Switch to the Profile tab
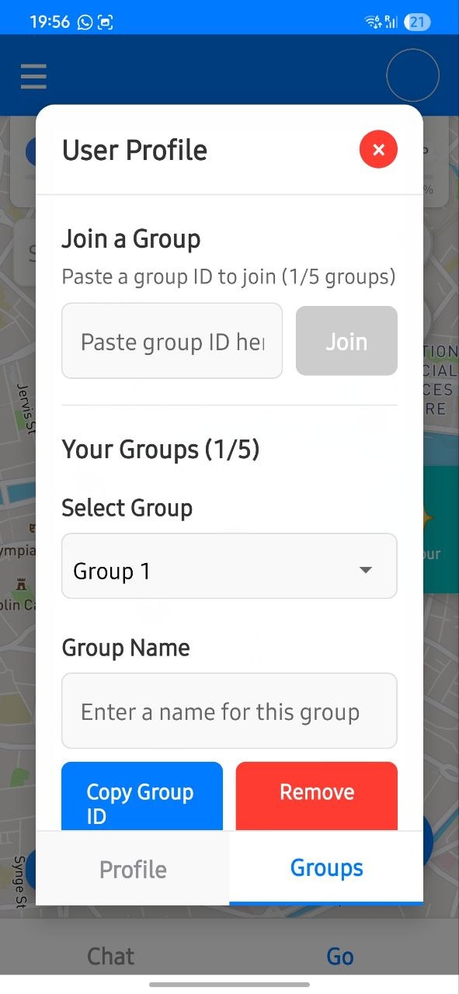The height and width of the screenshot is (994, 459). (132, 869)
